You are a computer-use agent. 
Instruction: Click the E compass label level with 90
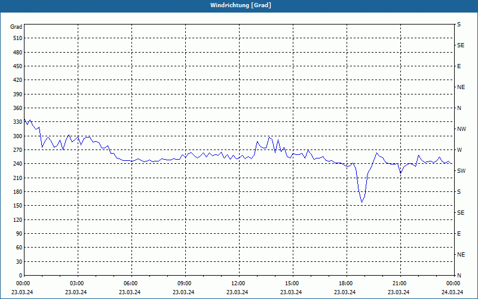459,234
